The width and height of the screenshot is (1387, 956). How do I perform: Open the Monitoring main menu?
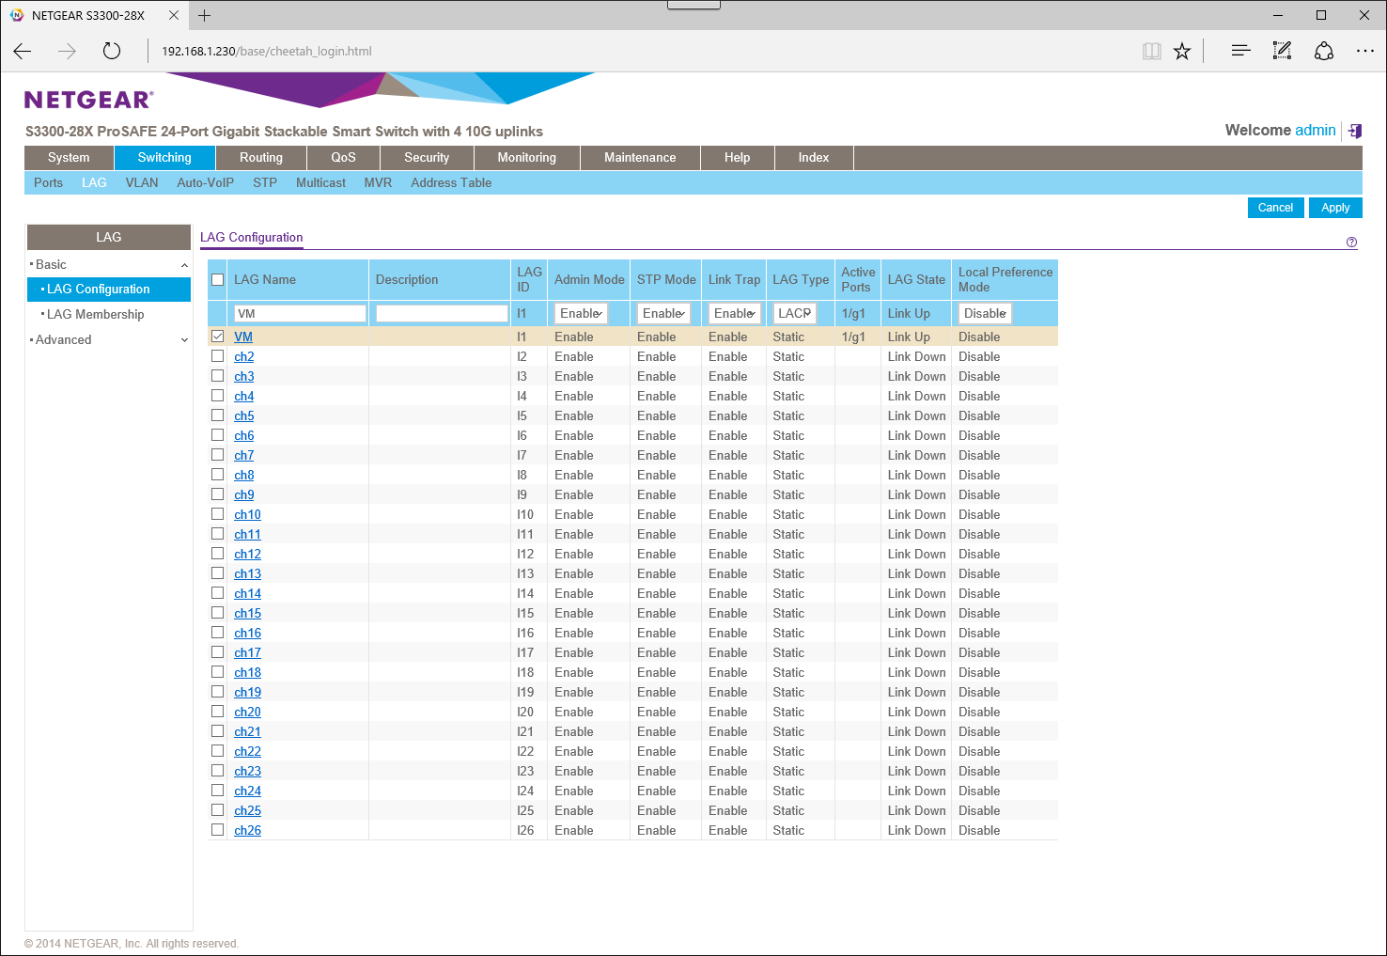tap(527, 158)
